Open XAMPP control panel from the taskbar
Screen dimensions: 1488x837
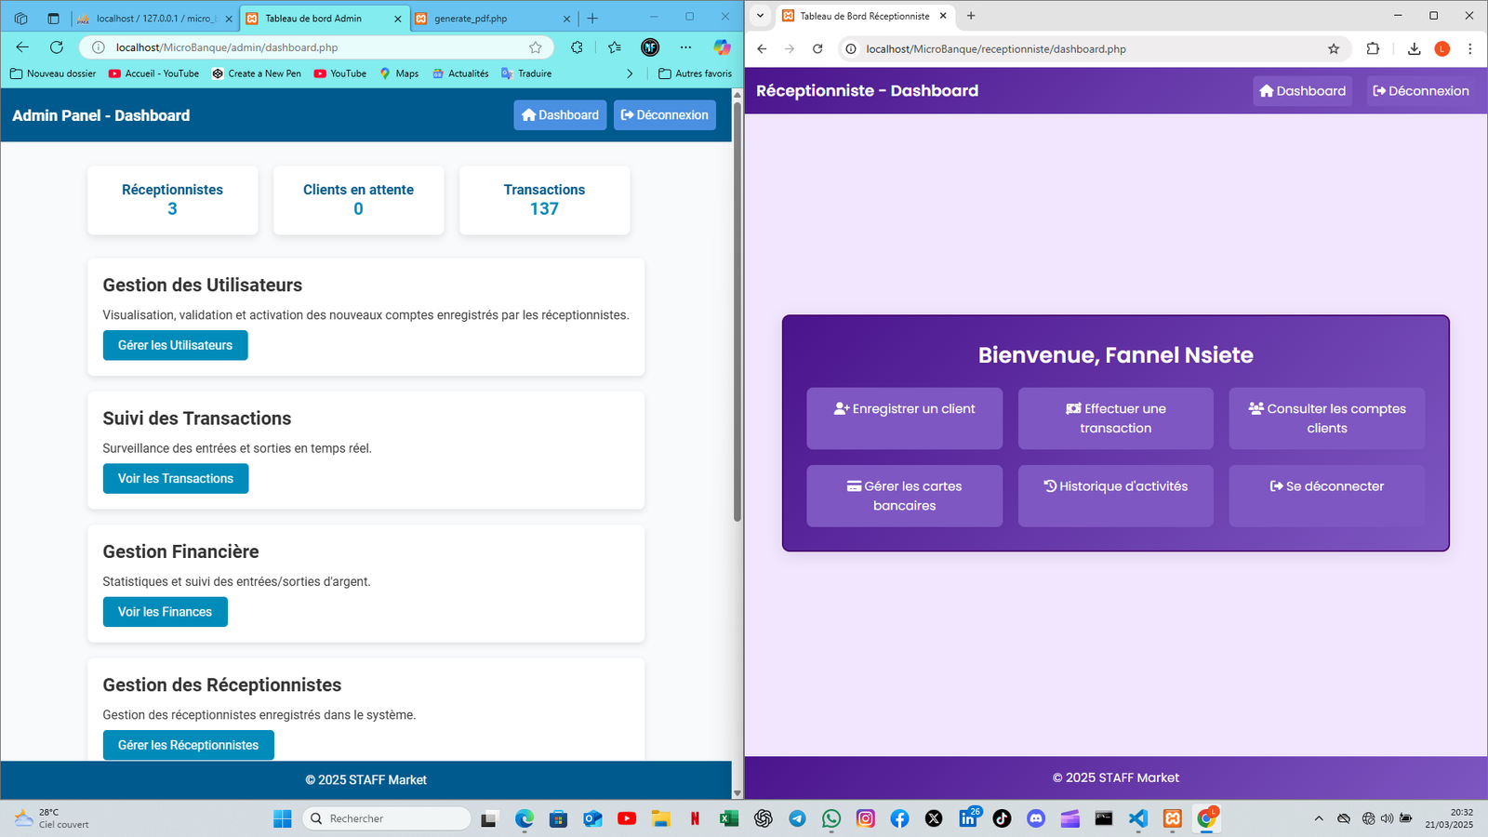[1172, 818]
